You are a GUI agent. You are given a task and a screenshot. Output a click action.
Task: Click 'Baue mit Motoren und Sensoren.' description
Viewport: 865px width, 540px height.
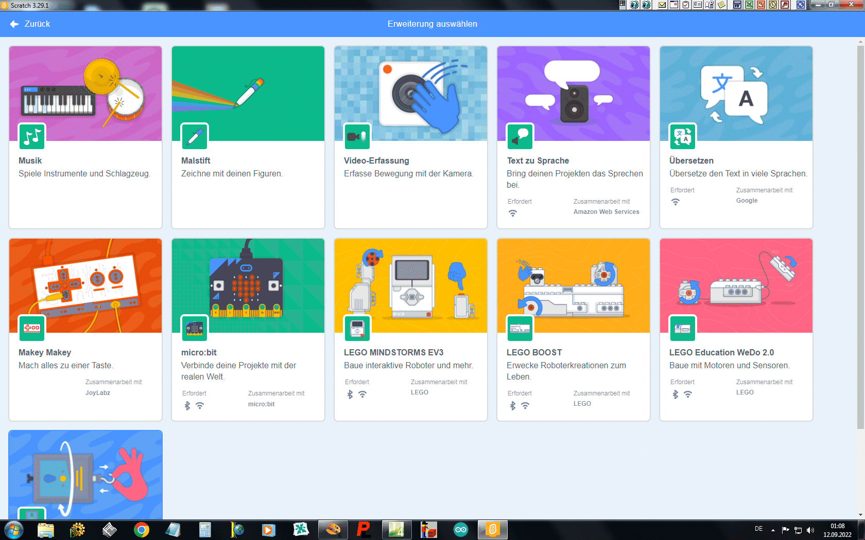coord(730,366)
